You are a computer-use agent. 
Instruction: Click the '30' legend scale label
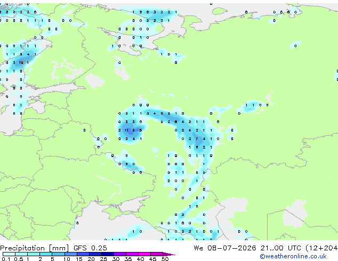pos(116,259)
